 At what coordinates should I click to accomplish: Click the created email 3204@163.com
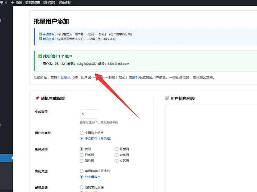pos(118,64)
